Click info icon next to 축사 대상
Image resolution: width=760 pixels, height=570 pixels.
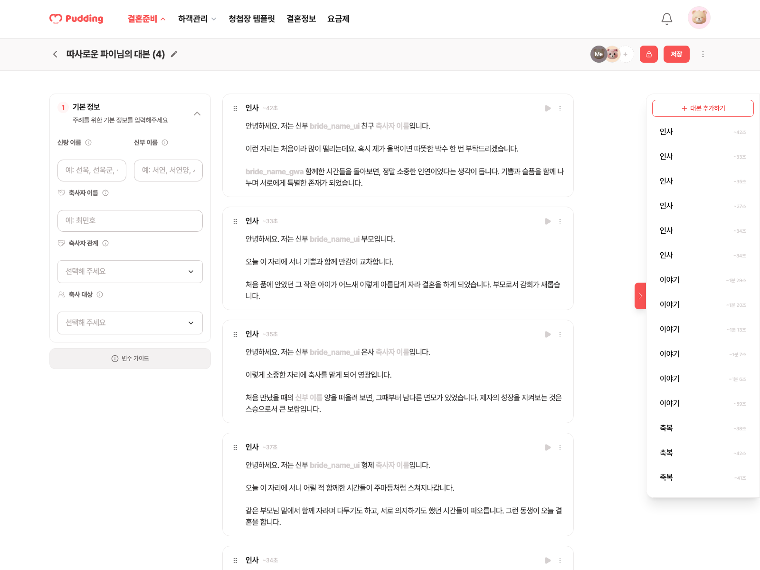click(100, 294)
